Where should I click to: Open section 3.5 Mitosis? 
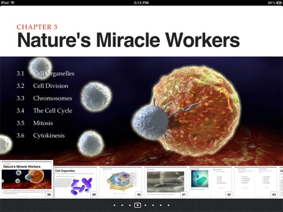35,123
